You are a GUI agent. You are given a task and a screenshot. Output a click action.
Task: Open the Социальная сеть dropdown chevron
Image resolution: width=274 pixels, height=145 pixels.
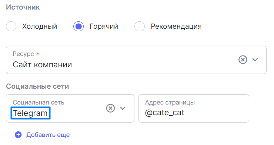[123, 108]
